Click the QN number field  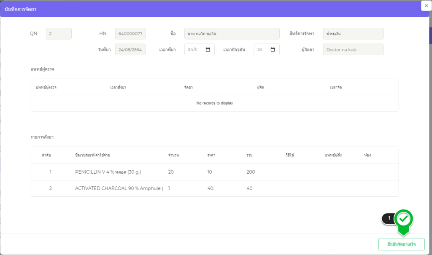click(59, 34)
